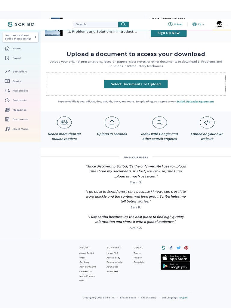231x308 pixels.
Task: Open the Our blog footer link
Action: 84,262
